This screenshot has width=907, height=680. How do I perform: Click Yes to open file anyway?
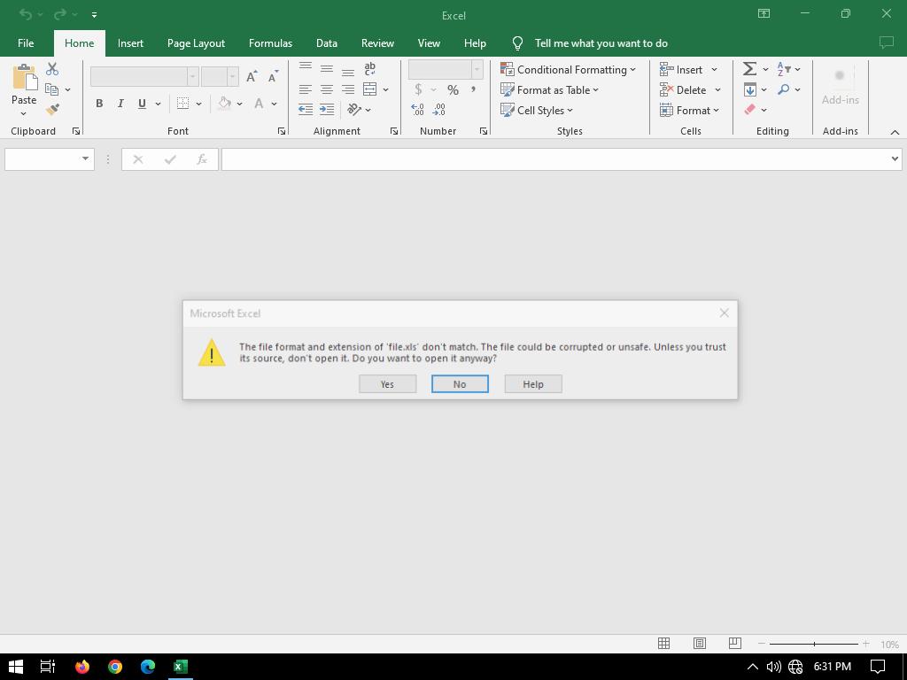(387, 384)
